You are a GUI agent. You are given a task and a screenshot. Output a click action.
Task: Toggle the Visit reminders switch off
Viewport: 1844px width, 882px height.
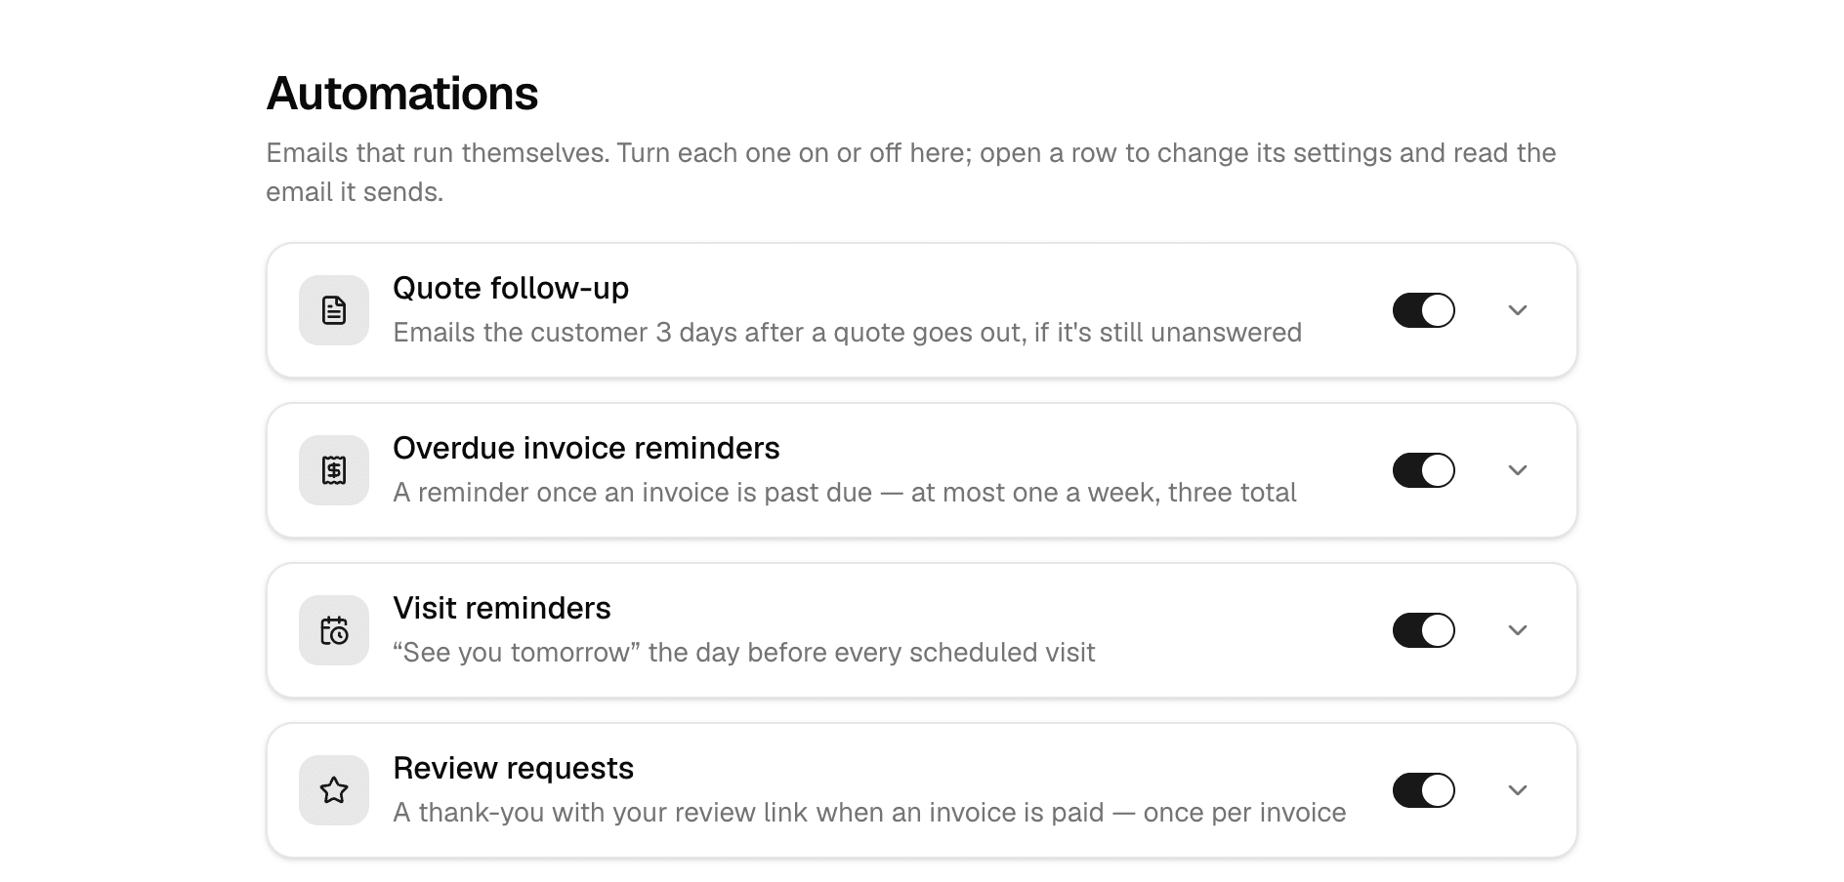[x=1423, y=630]
